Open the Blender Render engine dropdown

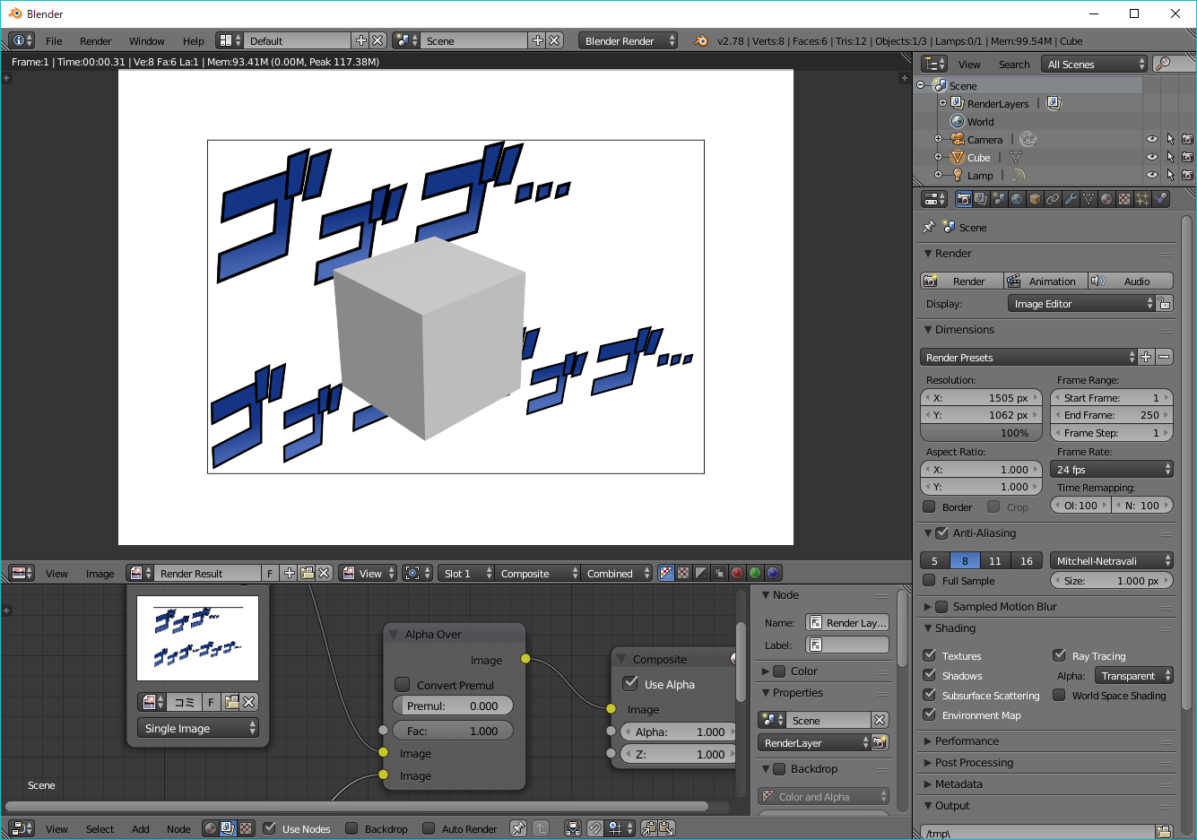point(629,40)
